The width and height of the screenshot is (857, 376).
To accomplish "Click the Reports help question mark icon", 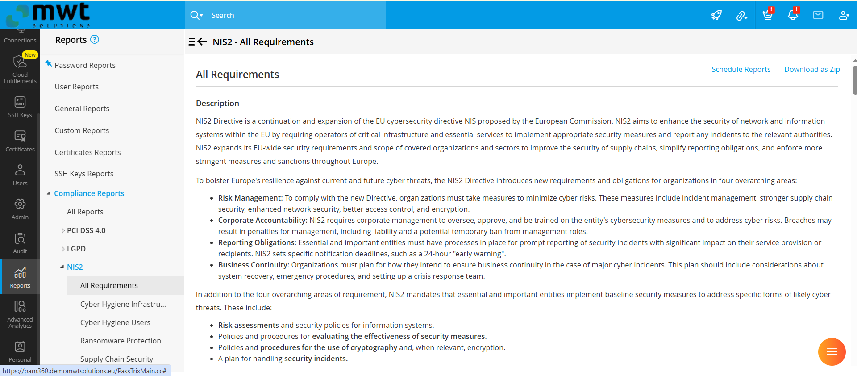I will coord(95,39).
